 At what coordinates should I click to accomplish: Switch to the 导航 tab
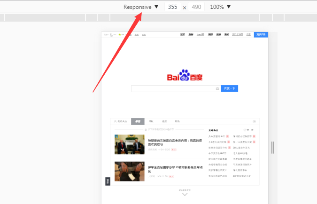[x=151, y=121]
